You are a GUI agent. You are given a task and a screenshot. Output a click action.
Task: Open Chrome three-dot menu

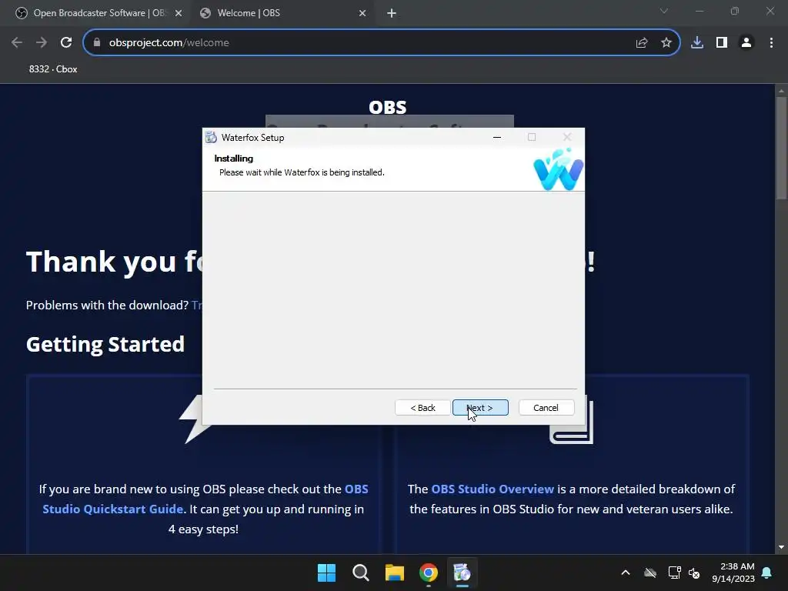pyautogui.click(x=771, y=43)
